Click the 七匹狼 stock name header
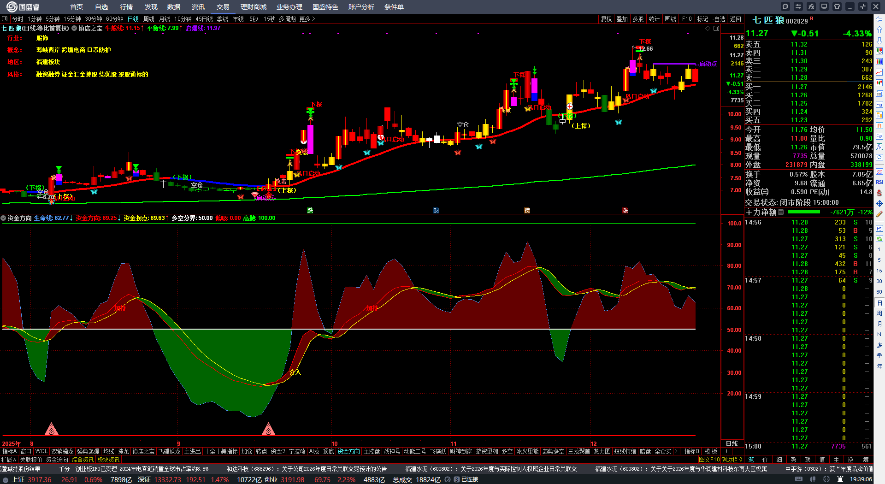Image resolution: width=885 pixels, height=484 pixels. coord(768,20)
